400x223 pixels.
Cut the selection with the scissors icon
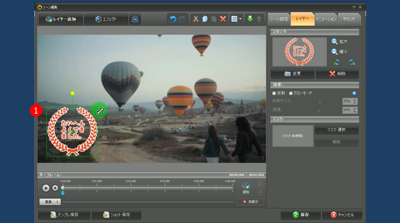196,19
